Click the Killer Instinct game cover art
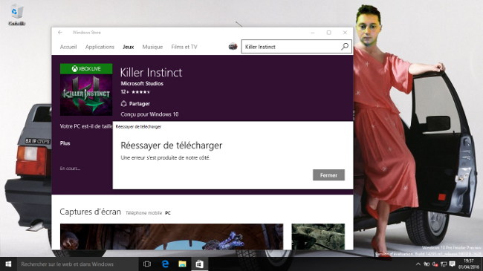This screenshot has height=271, width=483. click(x=86, y=90)
